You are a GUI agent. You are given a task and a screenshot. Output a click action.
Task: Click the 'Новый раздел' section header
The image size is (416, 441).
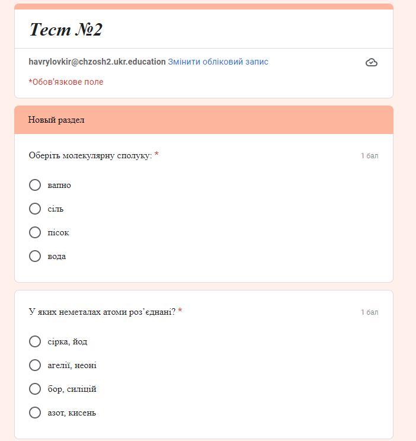click(56, 120)
